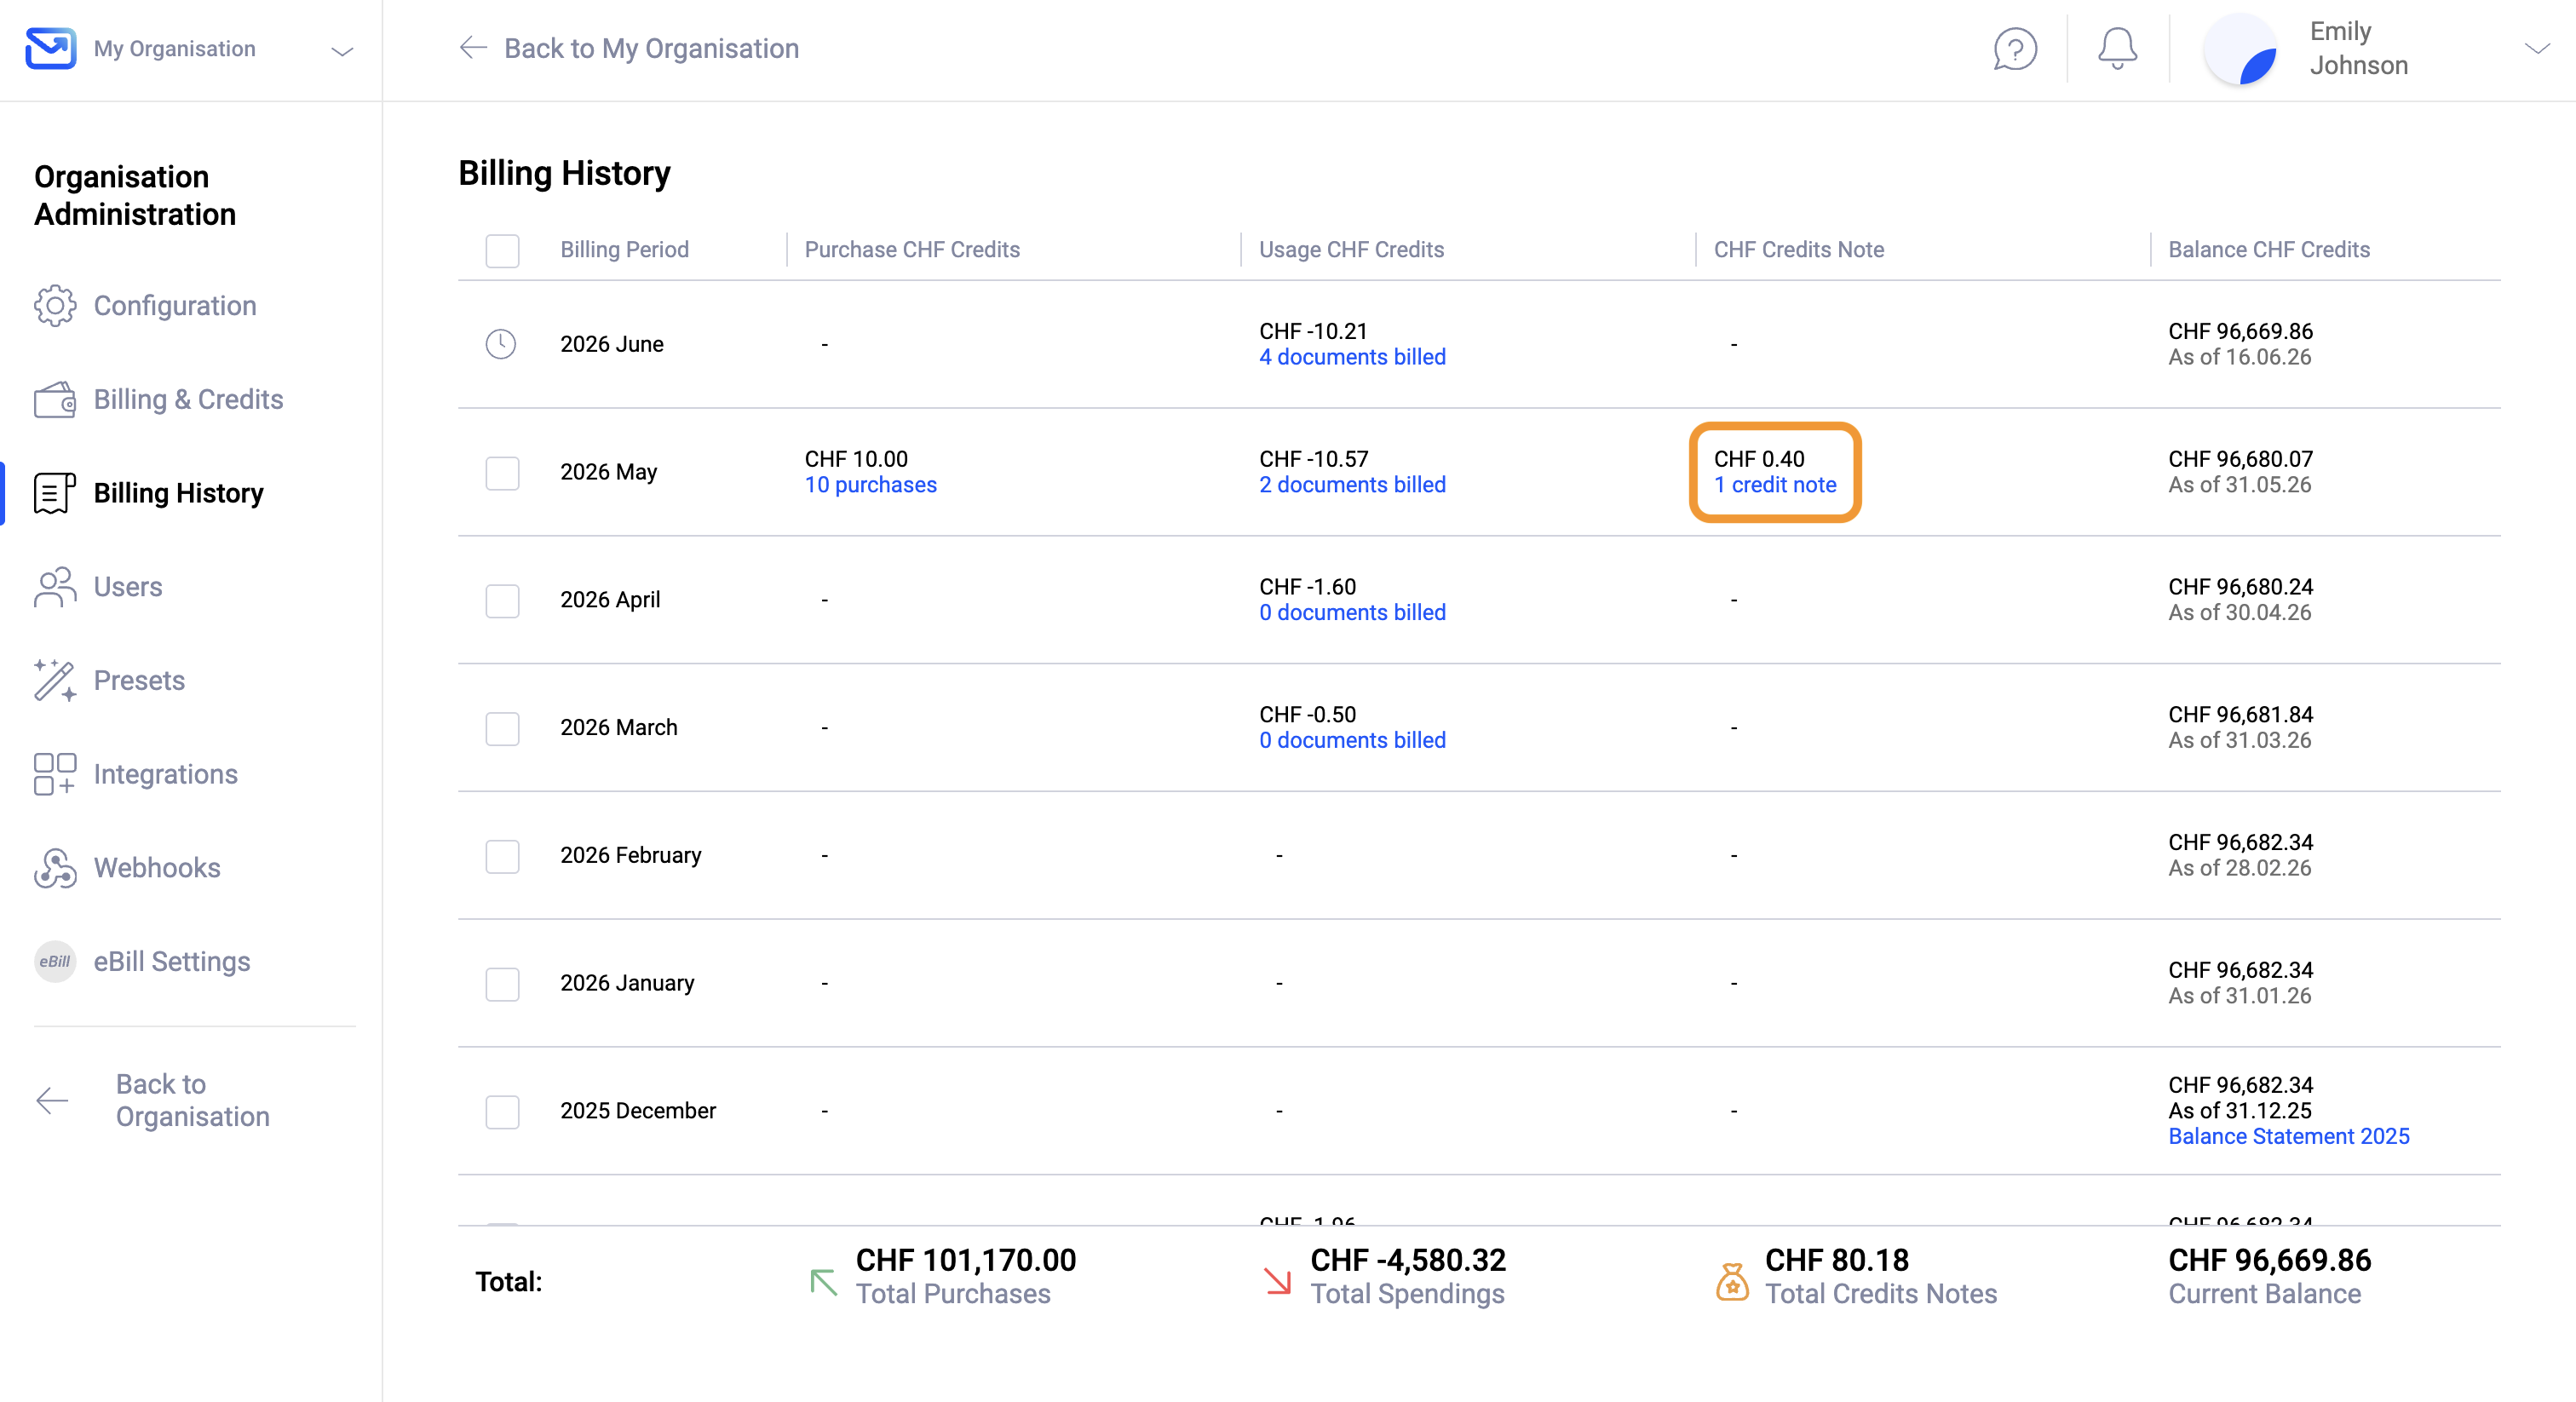Image resolution: width=2576 pixels, height=1402 pixels.
Task: Click the eBill Settings badge icon
Action: click(55, 962)
